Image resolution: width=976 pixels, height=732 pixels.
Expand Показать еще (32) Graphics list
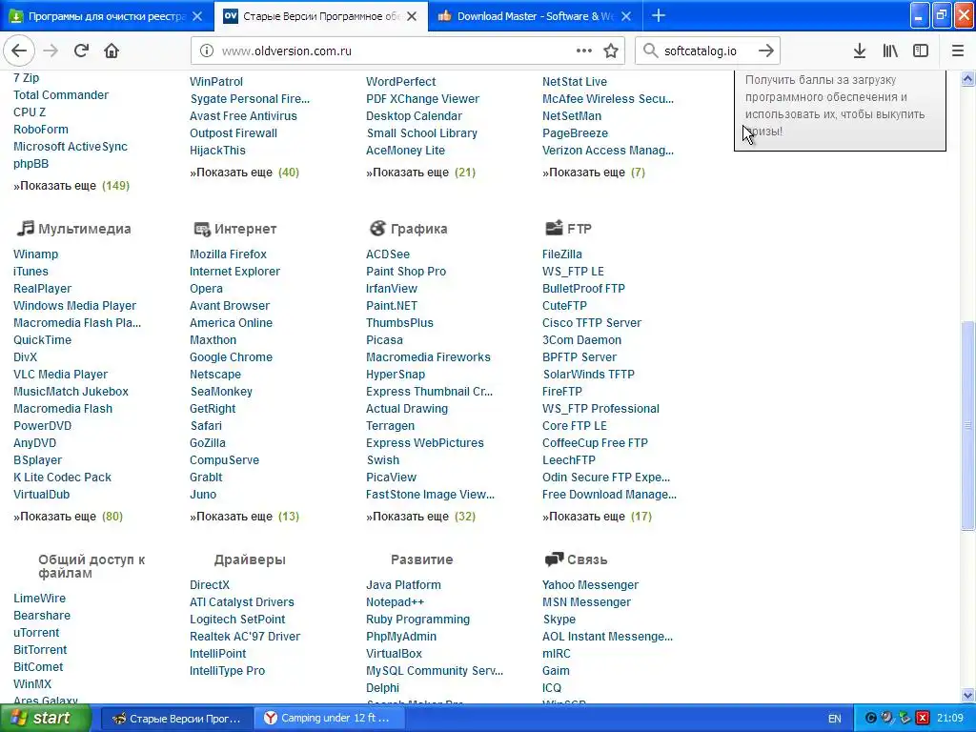420,517
